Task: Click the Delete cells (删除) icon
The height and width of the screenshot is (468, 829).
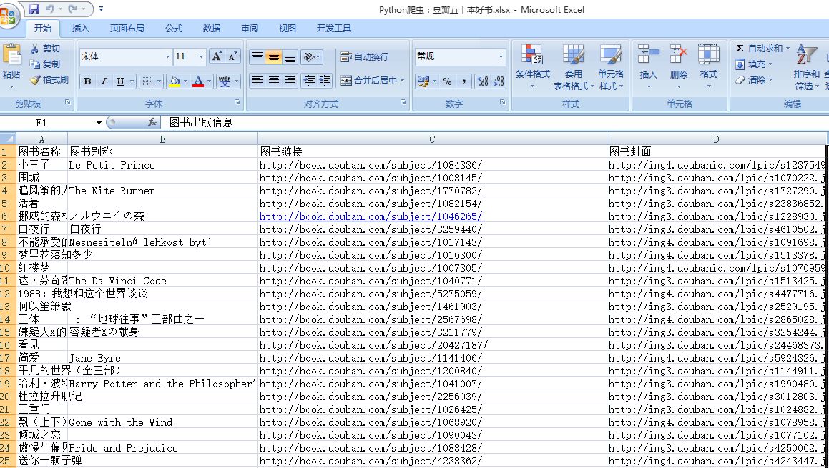Action: tap(678, 56)
